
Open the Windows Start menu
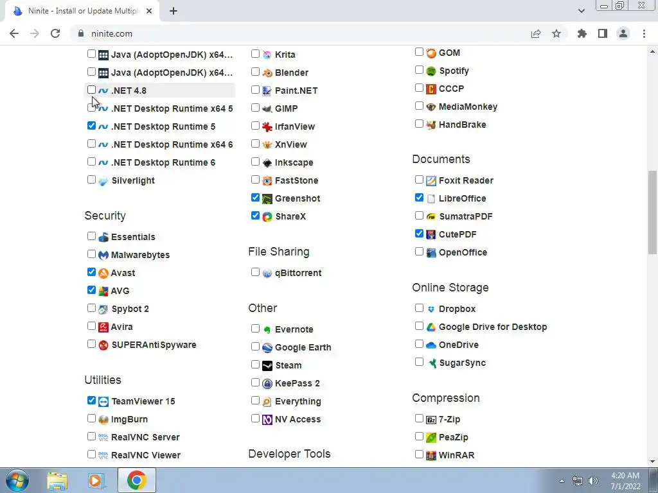[17, 480]
